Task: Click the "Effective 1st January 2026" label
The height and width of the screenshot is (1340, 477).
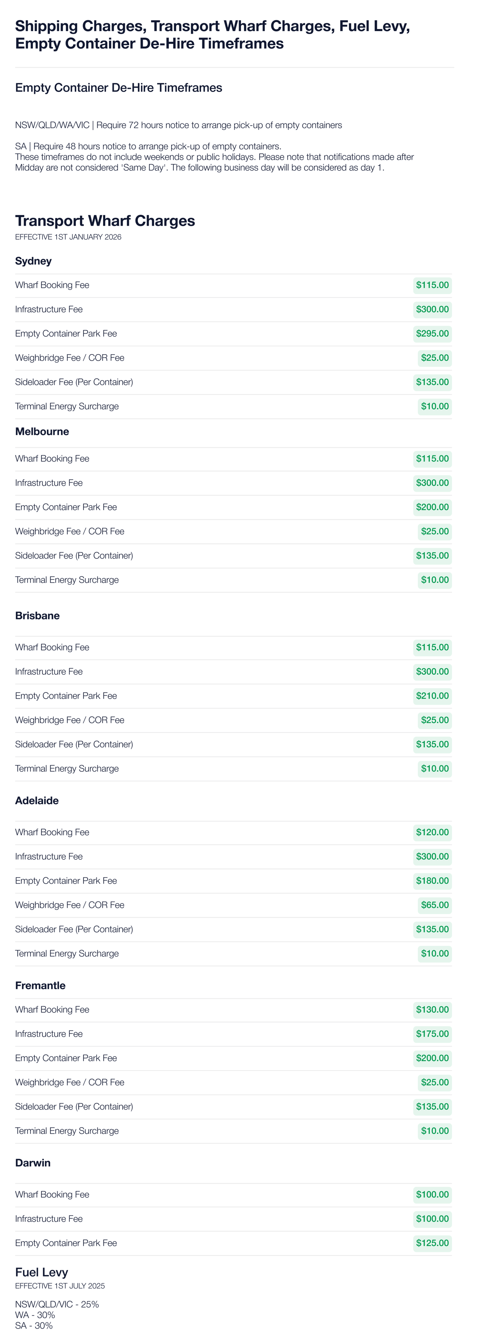Action: tap(68, 237)
